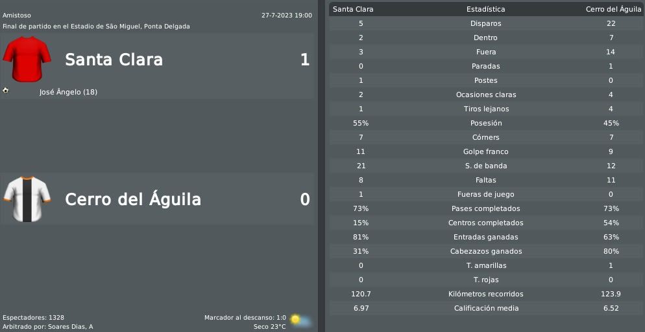Click the goal ball icon beside José Ângelo

coord(5,91)
